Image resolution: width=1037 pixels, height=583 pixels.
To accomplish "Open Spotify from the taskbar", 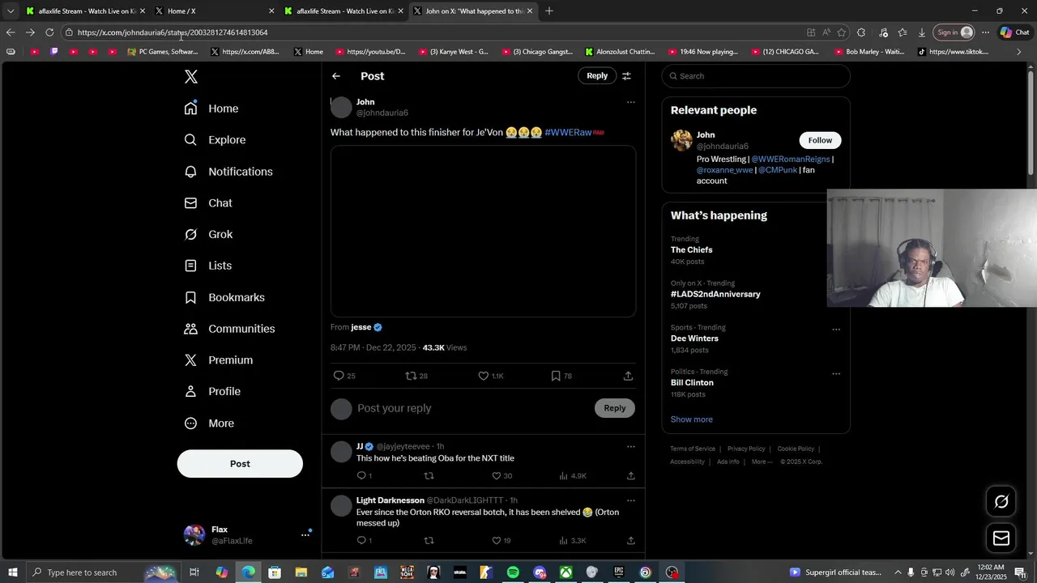I will 513,572.
